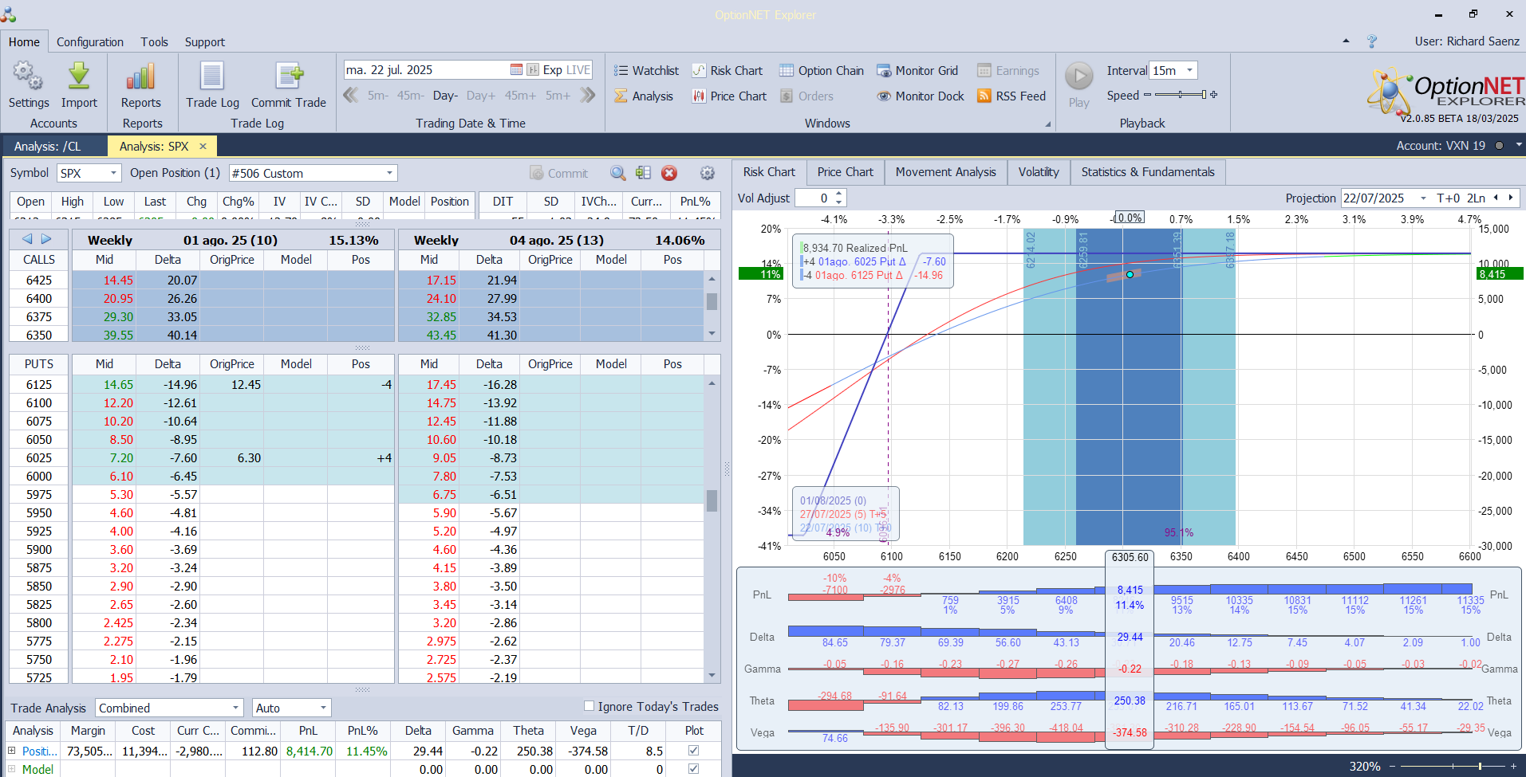The height and width of the screenshot is (777, 1526).
Task: Switch to Statistics & Fundamentals tab
Action: 1148,172
